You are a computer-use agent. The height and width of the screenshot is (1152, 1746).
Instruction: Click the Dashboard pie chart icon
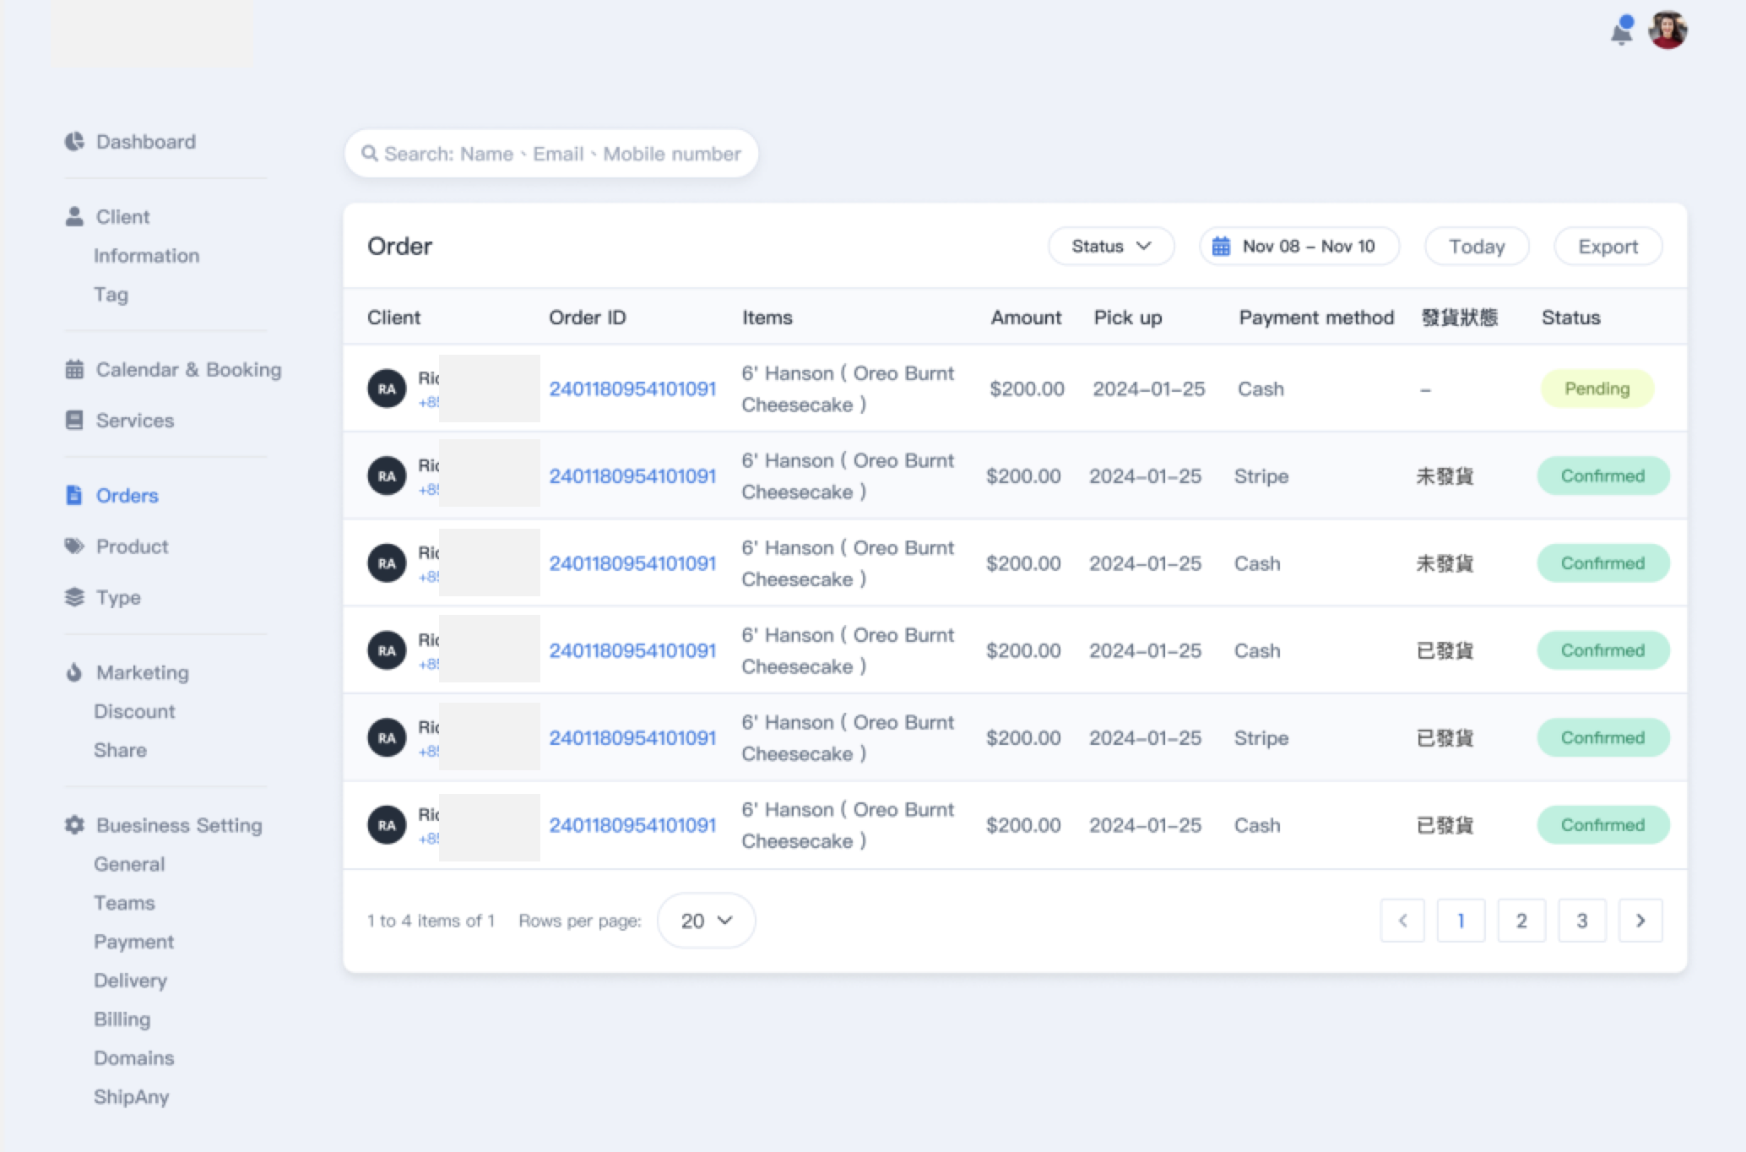(74, 141)
